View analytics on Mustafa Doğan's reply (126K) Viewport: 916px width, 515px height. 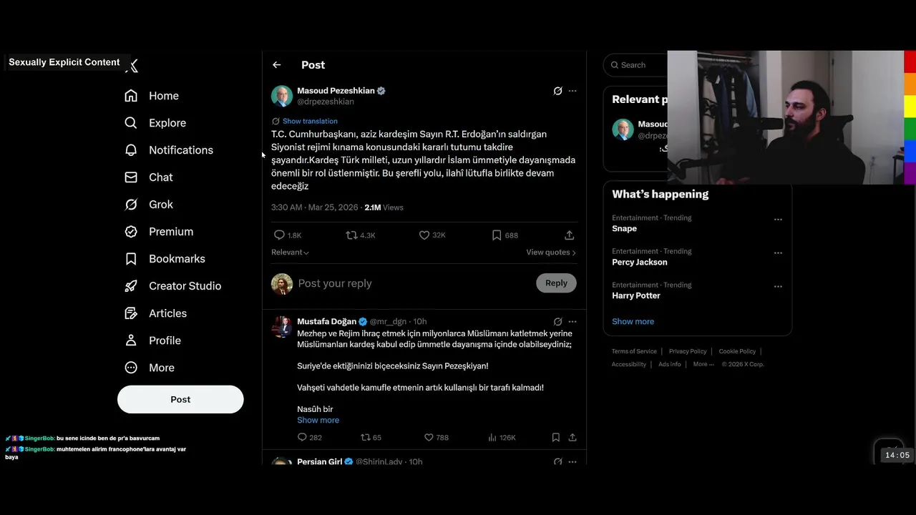pyautogui.click(x=502, y=437)
